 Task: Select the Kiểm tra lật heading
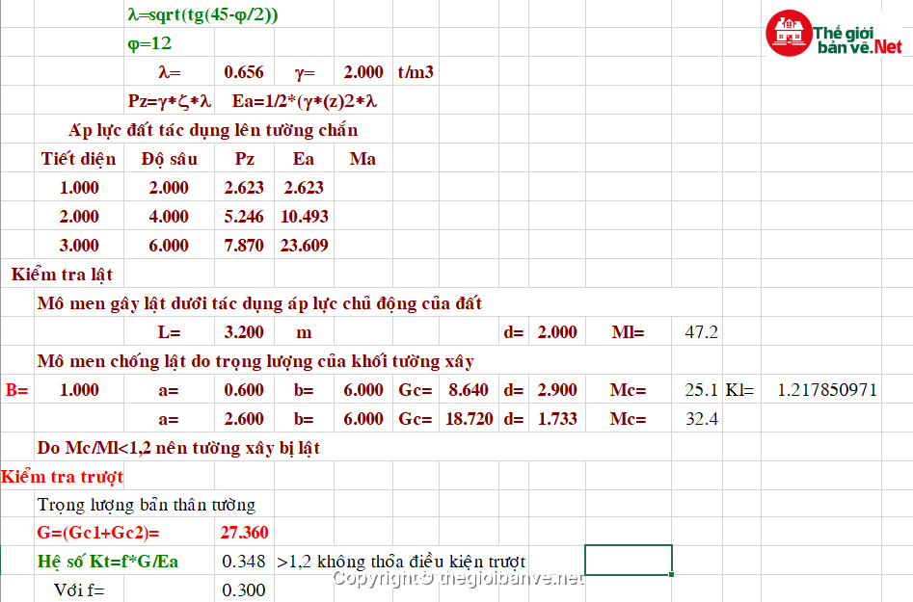click(x=62, y=274)
